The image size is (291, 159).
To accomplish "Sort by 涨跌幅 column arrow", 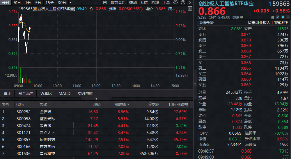I will 128,104.
